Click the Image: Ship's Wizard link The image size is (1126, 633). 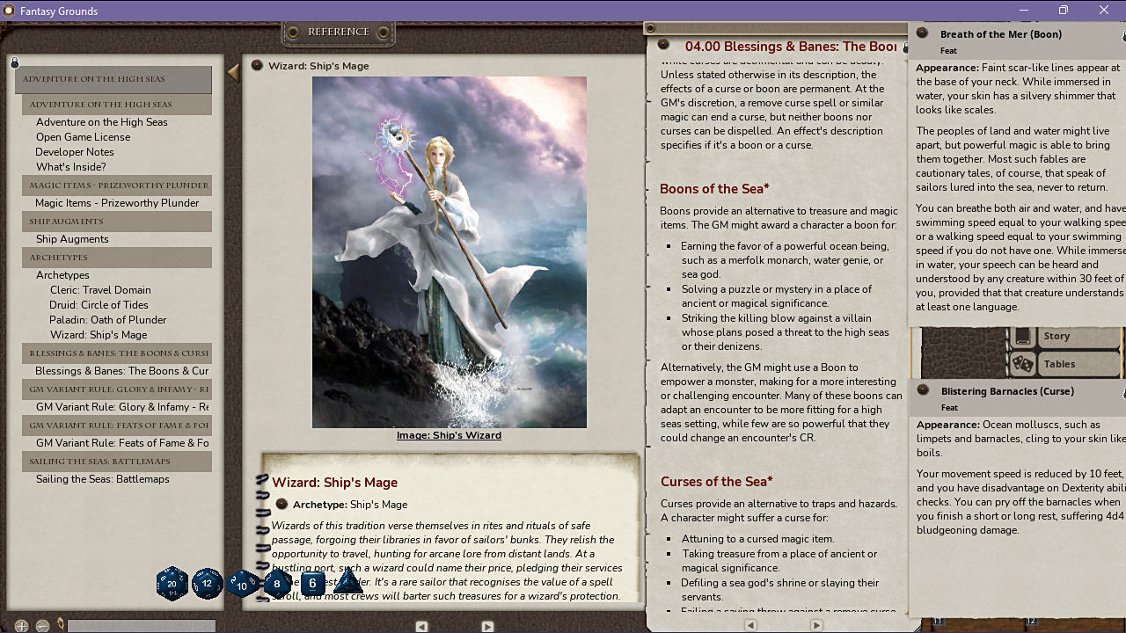click(449, 435)
